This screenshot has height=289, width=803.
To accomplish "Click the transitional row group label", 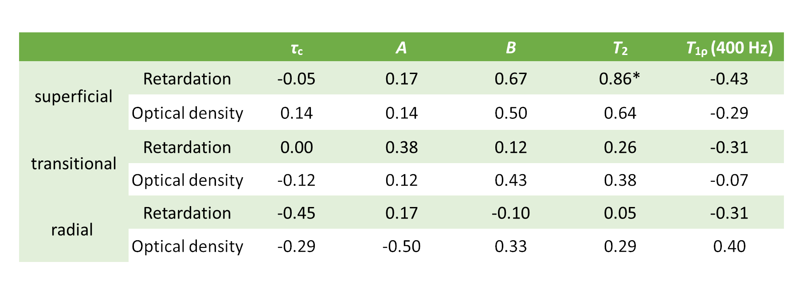I will pyautogui.click(x=74, y=164).
